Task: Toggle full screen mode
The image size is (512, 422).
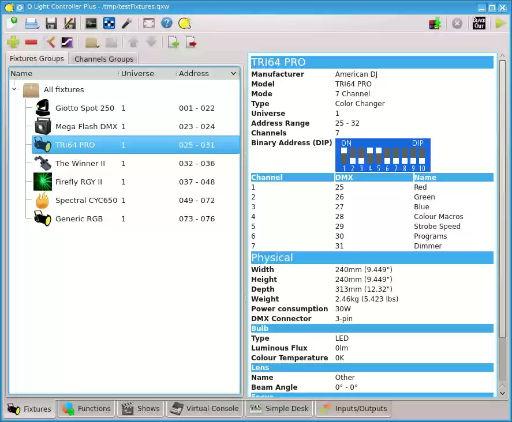Action: click(148, 23)
